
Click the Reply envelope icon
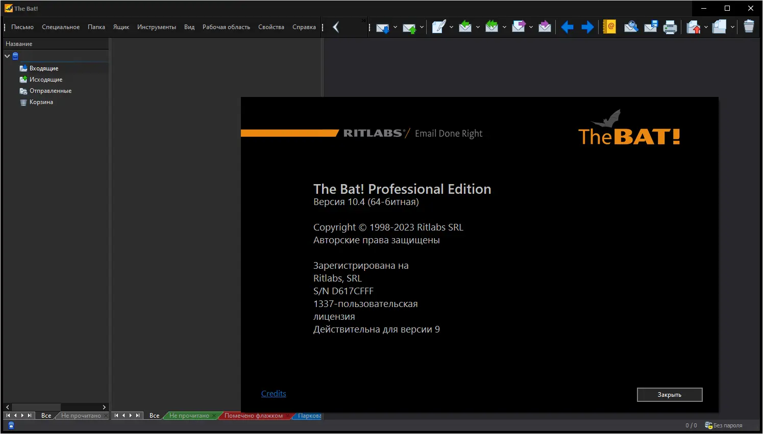pyautogui.click(x=465, y=27)
